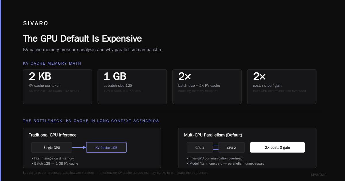Click the white 2× cost, 0 gain badge
Viewport: 345px width, 181px height.
coord(277,147)
